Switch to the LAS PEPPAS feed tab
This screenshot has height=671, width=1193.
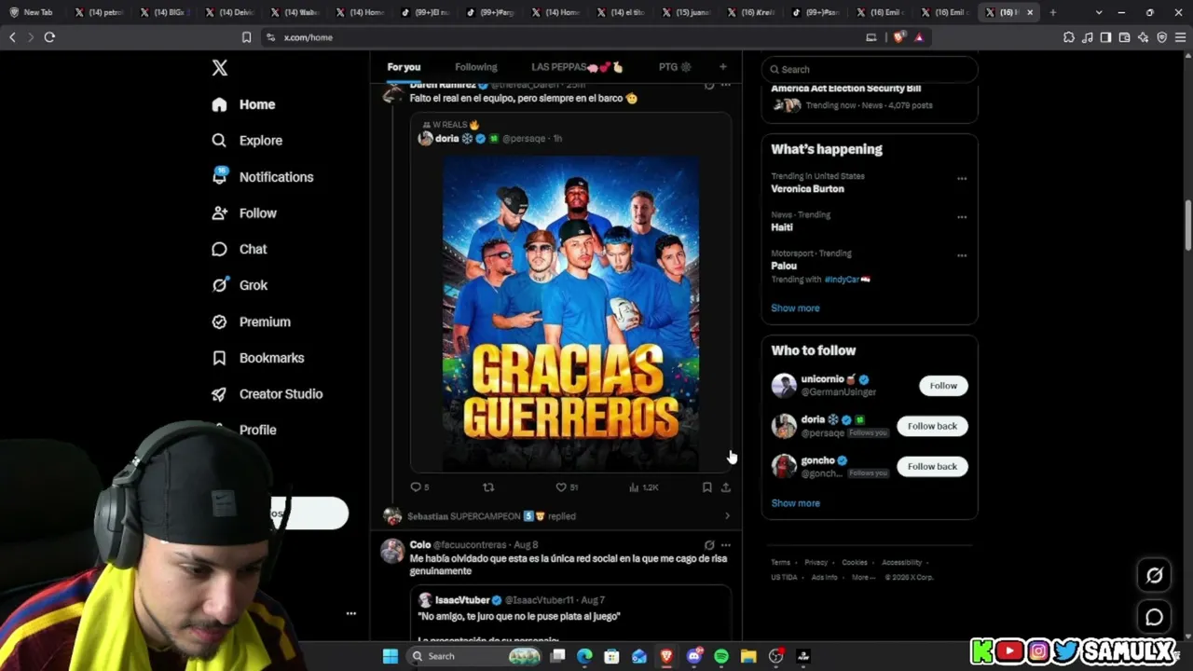pyautogui.click(x=577, y=67)
